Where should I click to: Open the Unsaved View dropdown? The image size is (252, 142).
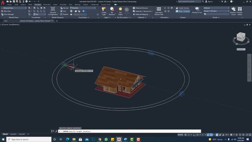tap(14, 8)
